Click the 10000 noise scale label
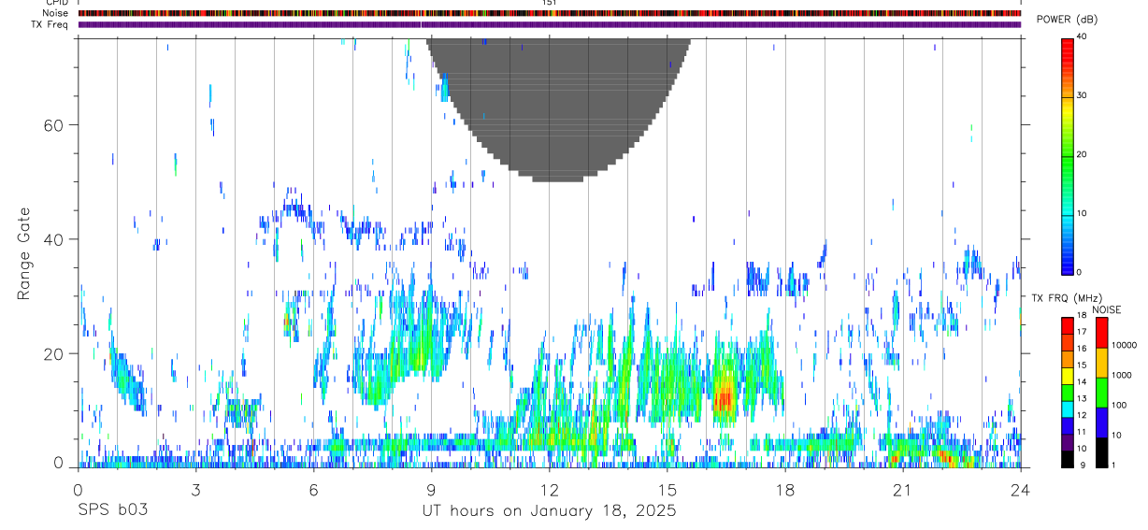This screenshot has width=1148, height=530. click(x=1124, y=345)
